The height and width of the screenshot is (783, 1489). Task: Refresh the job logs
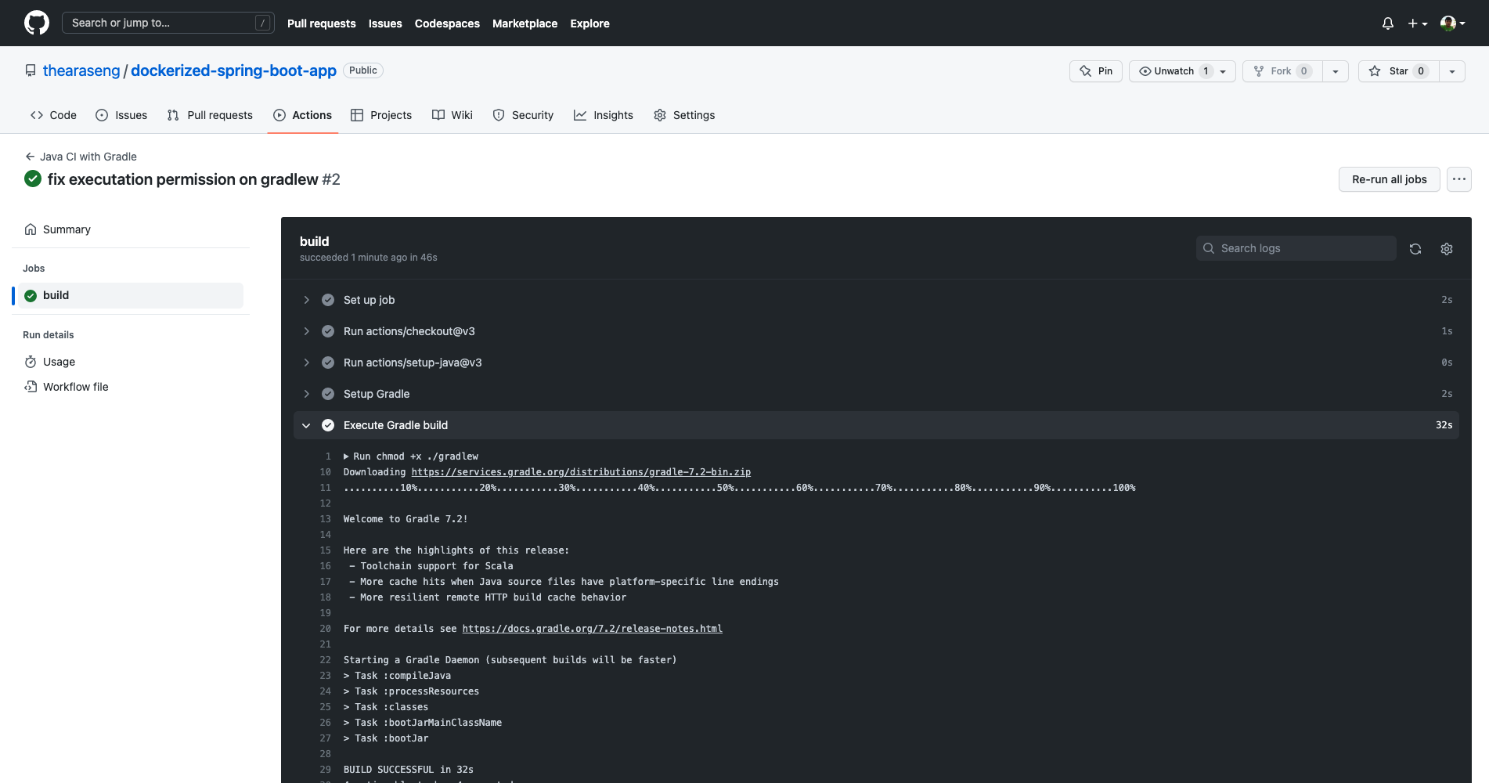point(1415,249)
